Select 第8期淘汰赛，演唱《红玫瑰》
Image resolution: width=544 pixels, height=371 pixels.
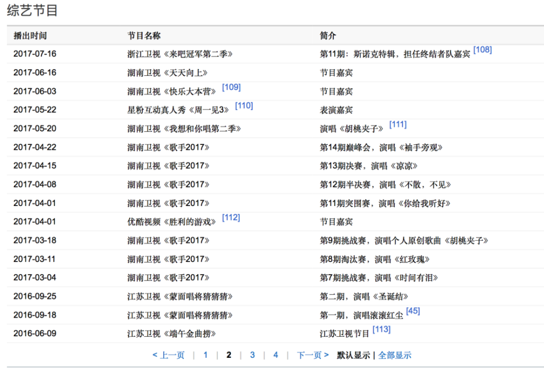pyautogui.click(x=375, y=259)
